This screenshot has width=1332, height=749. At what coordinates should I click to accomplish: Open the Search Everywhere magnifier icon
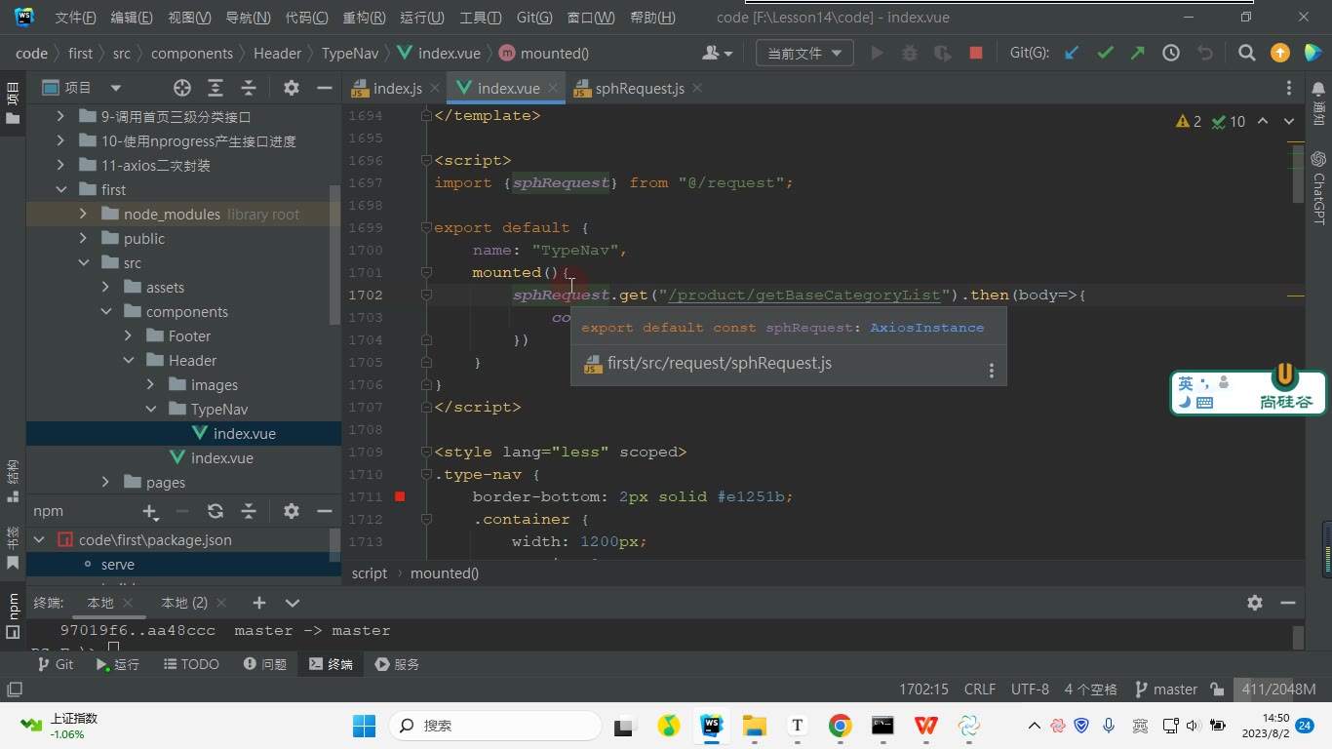[1246, 54]
